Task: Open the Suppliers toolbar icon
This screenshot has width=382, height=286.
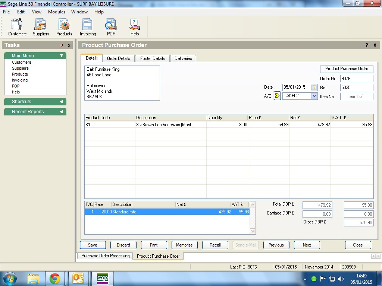Action: 41,27
